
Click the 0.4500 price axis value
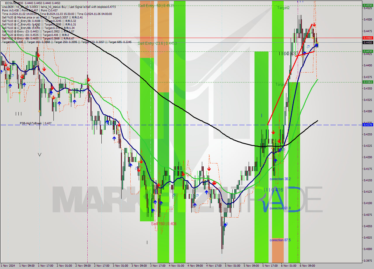pyautogui.click(x=368, y=20)
